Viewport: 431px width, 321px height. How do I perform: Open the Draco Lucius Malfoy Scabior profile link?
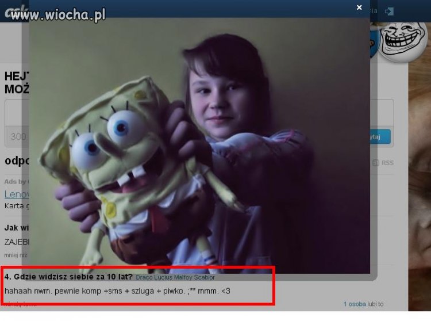(x=175, y=277)
